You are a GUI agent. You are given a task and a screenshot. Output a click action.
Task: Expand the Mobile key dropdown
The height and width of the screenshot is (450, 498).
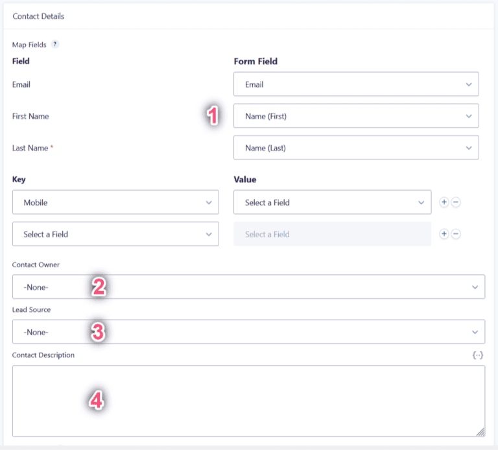115,202
